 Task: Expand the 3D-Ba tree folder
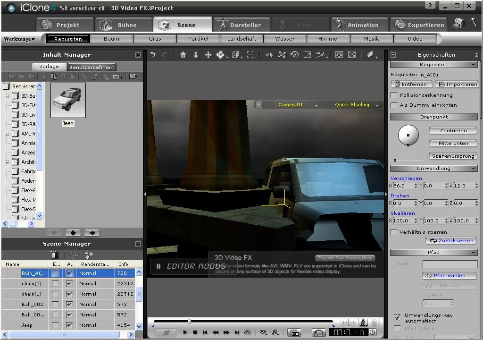[x=7, y=96]
